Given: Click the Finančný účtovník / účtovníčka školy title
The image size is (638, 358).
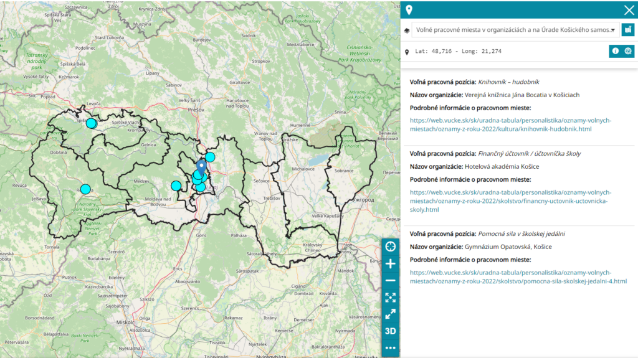Looking at the screenshot, I should [x=530, y=153].
